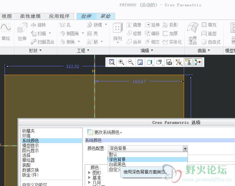Select the Revolve (旋转) tool
The image size is (235, 186).
pos(38,25)
